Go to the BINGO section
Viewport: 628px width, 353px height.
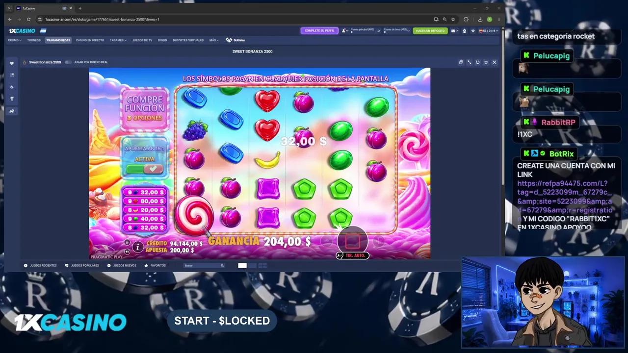pyautogui.click(x=162, y=40)
